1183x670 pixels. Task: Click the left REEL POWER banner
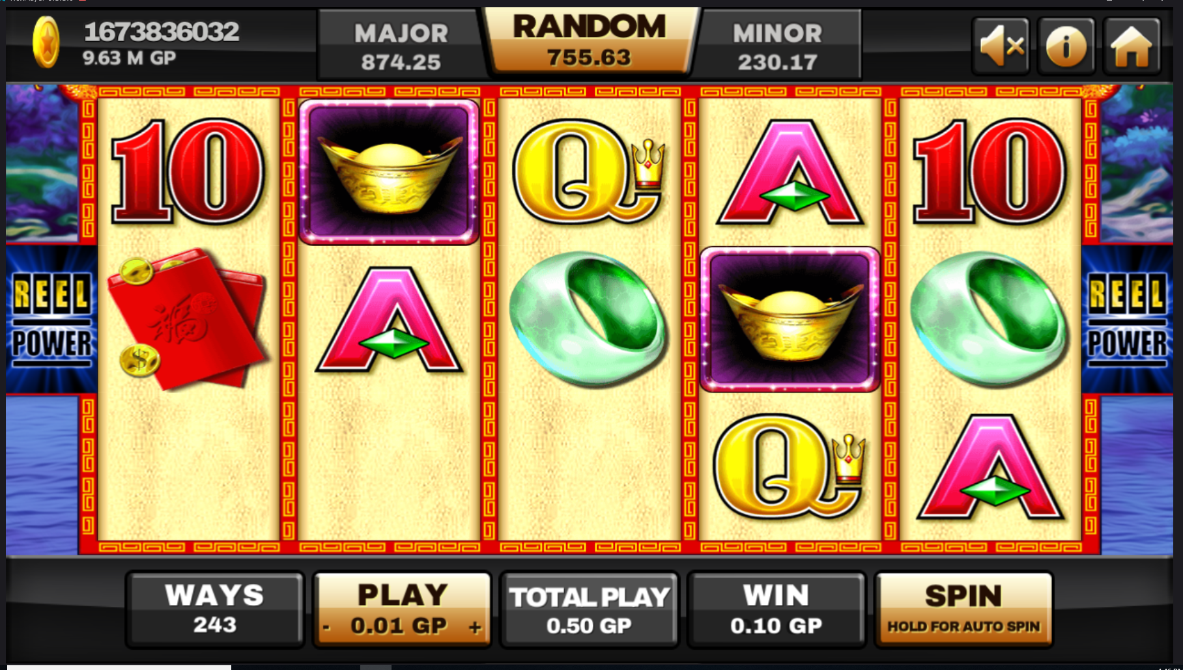(51, 319)
